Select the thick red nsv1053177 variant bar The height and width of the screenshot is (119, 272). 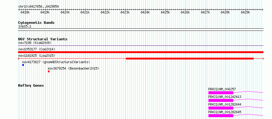click(141, 52)
